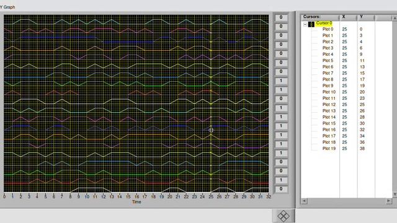Click the X value 25 for Plot 0
Viewport: 397px width, 223px height.
[344, 29]
